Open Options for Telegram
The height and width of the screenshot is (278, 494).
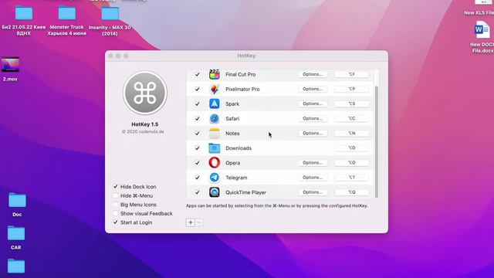pos(313,178)
